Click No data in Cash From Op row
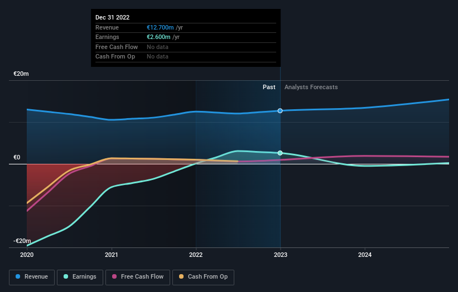The height and width of the screenshot is (292, 458). [157, 57]
